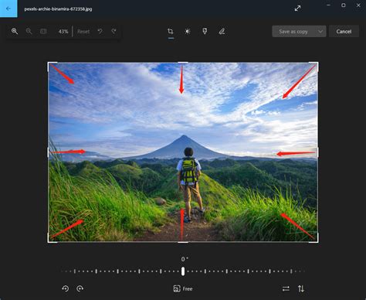Minimize the Photos window

tap(328, 5)
